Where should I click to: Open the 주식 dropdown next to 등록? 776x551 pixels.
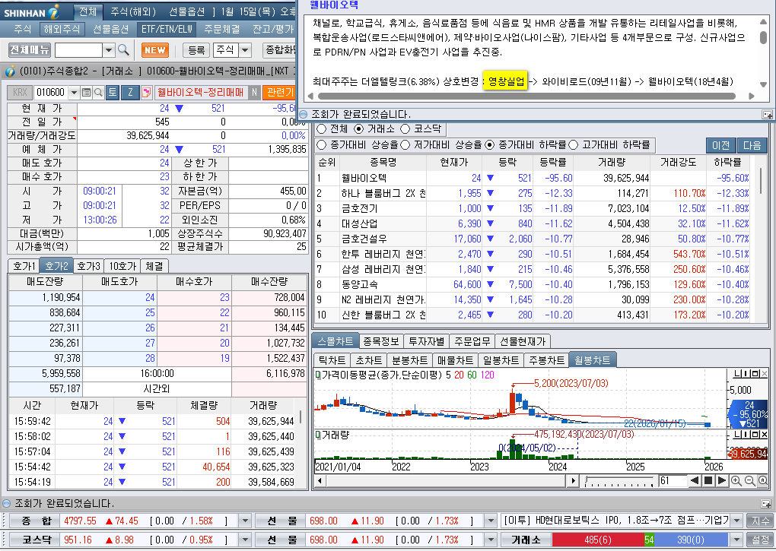click(x=244, y=50)
